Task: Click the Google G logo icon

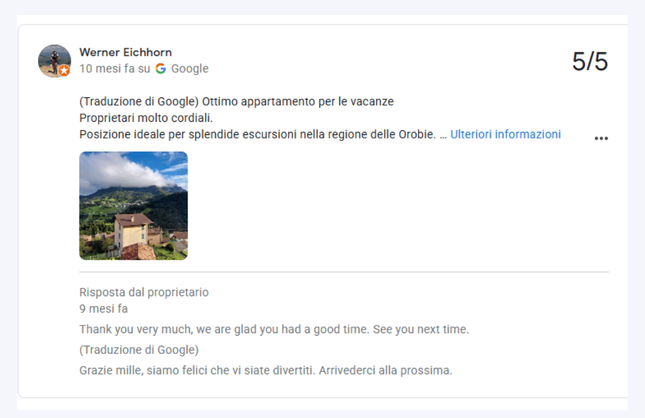Action: [161, 69]
